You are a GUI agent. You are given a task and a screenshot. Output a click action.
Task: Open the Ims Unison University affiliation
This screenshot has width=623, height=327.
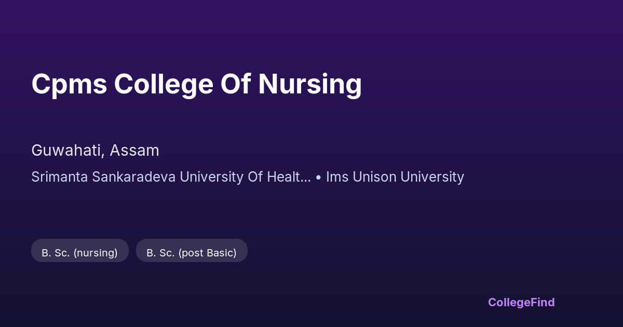395,177
